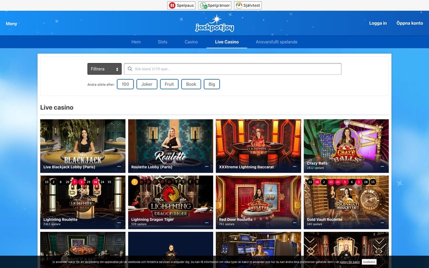Click the Spelpaus pause icon button
This screenshot has height=268, width=429.
click(182, 5)
